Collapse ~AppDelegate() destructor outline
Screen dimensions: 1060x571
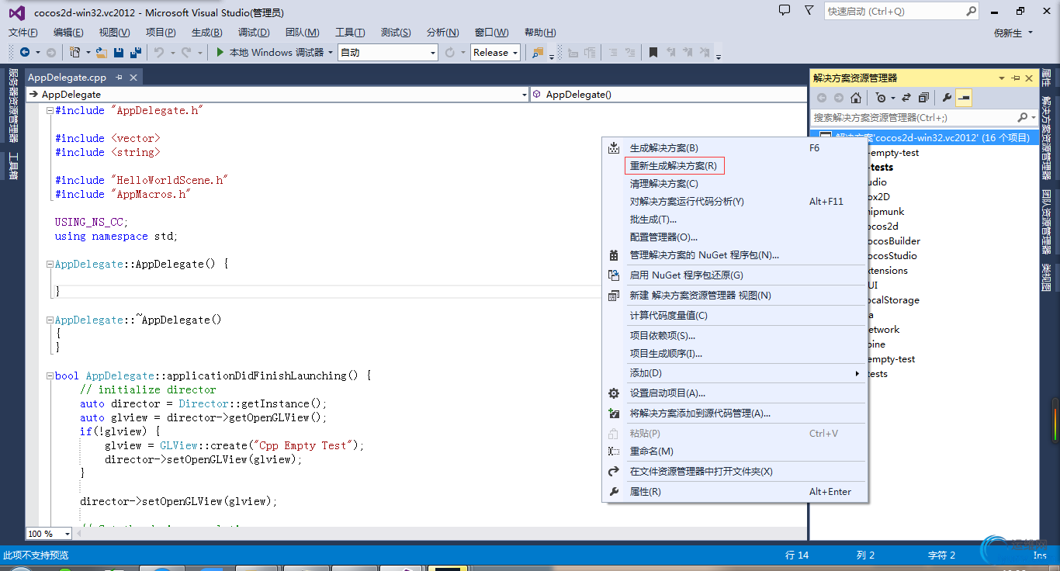[x=50, y=320]
